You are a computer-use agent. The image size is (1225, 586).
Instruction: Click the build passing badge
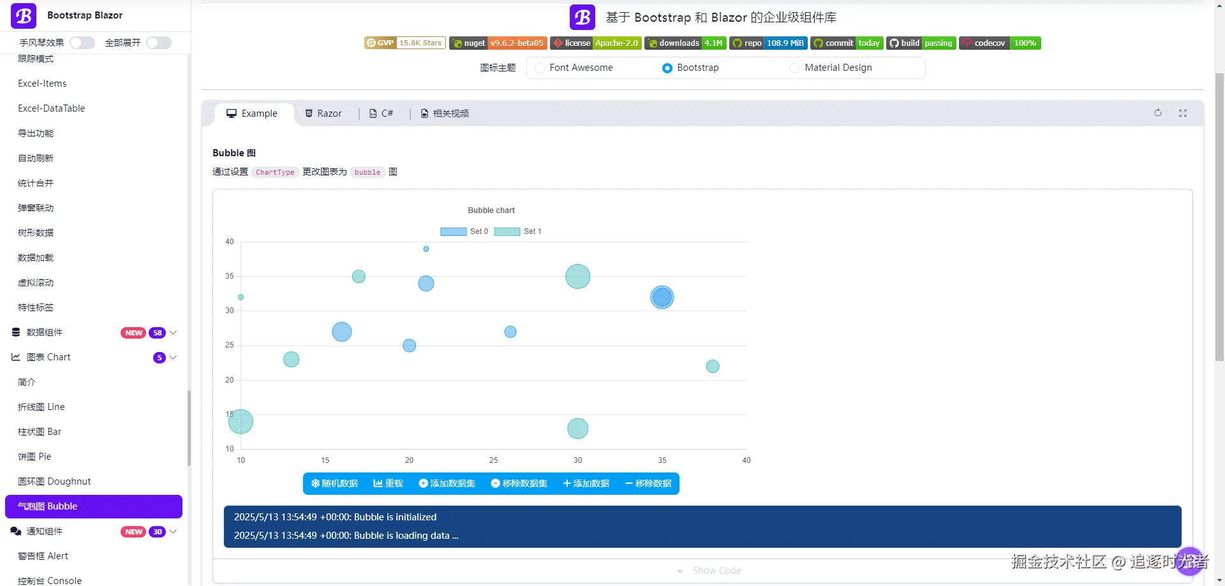click(921, 43)
